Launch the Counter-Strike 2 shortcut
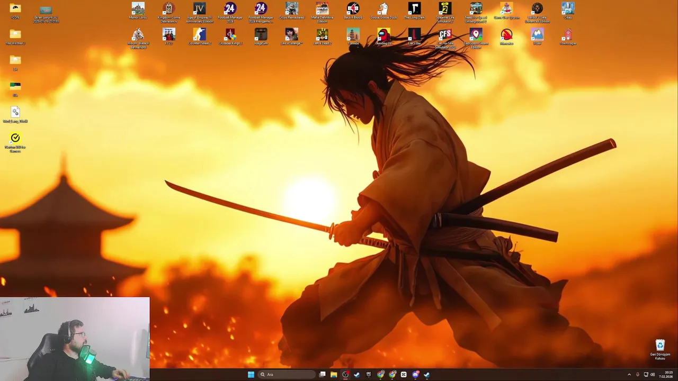678x381 pixels. point(200,37)
